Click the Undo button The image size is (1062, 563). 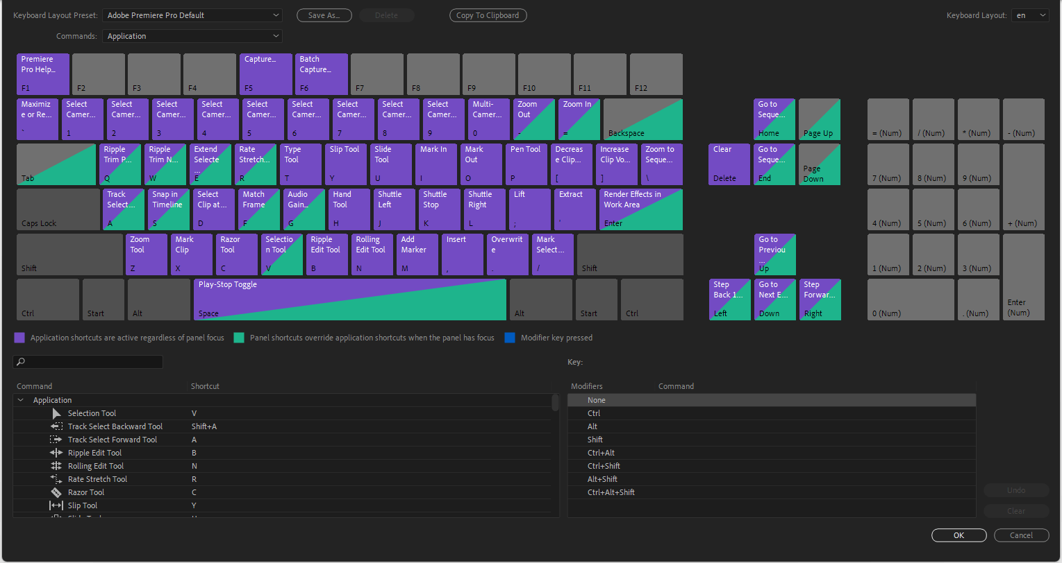tap(1016, 490)
